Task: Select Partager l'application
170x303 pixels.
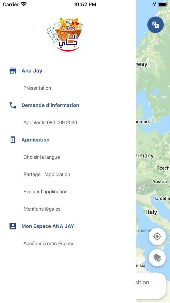Action: [47, 174]
